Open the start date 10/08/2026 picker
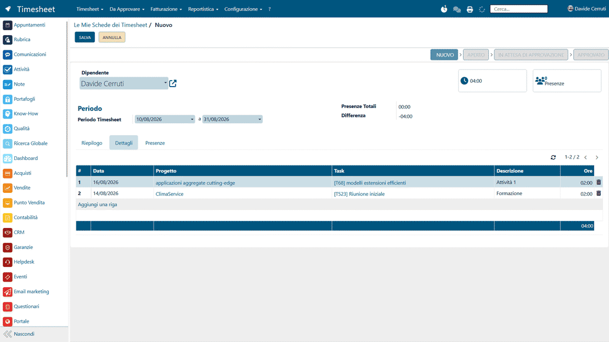The image size is (609, 342). [165, 119]
